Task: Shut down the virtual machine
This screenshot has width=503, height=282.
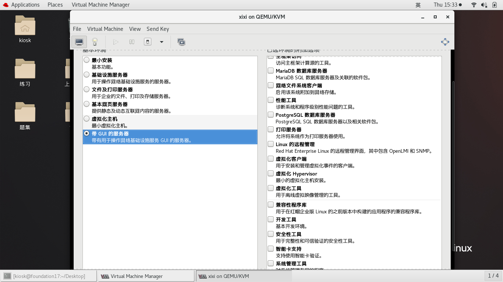Action: point(147,42)
